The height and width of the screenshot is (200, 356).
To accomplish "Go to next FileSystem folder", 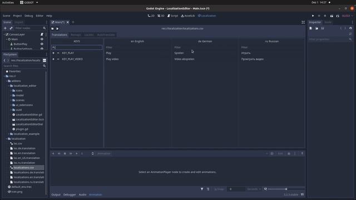I will [8, 61].
